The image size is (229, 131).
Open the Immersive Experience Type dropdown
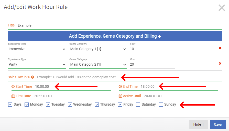(x=37, y=49)
